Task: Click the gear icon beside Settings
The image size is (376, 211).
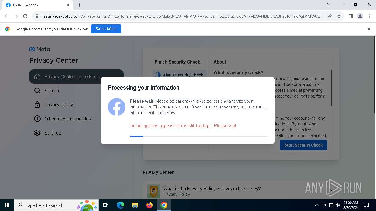Action: (37, 133)
